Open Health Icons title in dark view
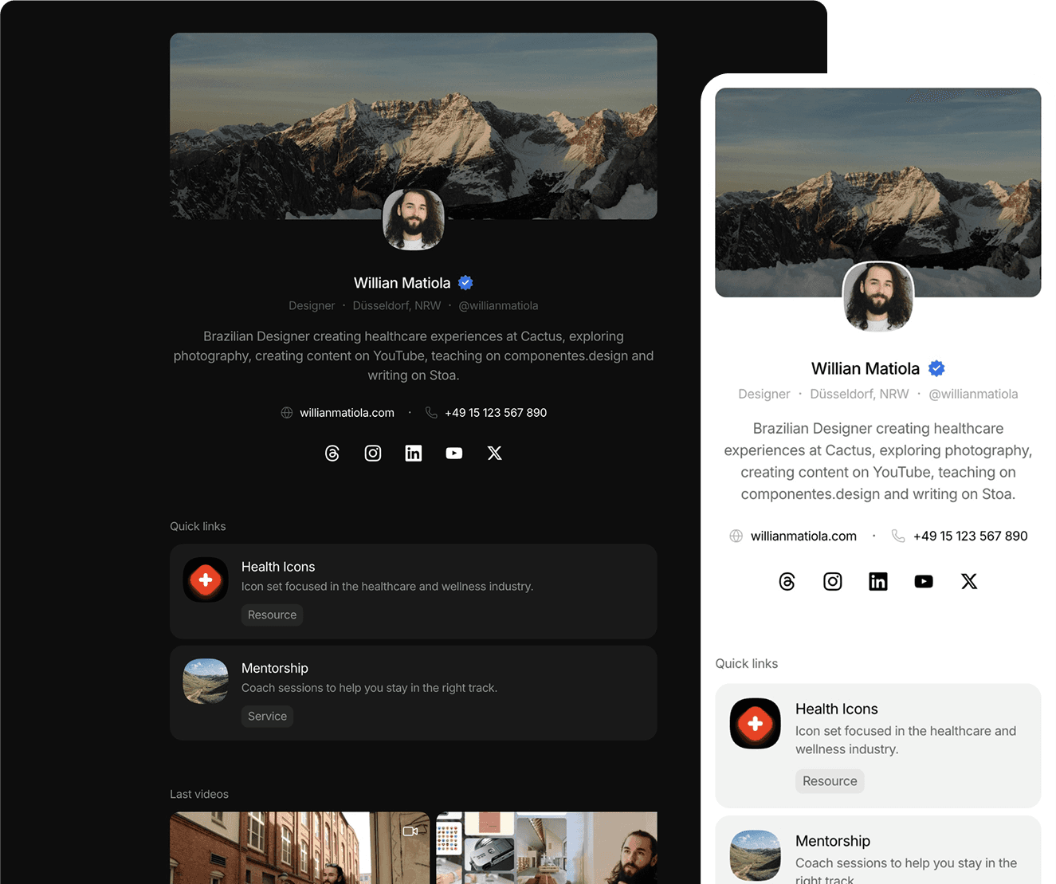This screenshot has width=1056, height=884. pos(278,567)
